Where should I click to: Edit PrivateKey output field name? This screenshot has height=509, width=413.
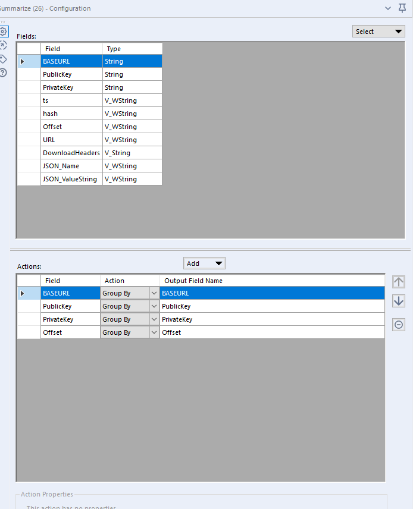coord(272,319)
